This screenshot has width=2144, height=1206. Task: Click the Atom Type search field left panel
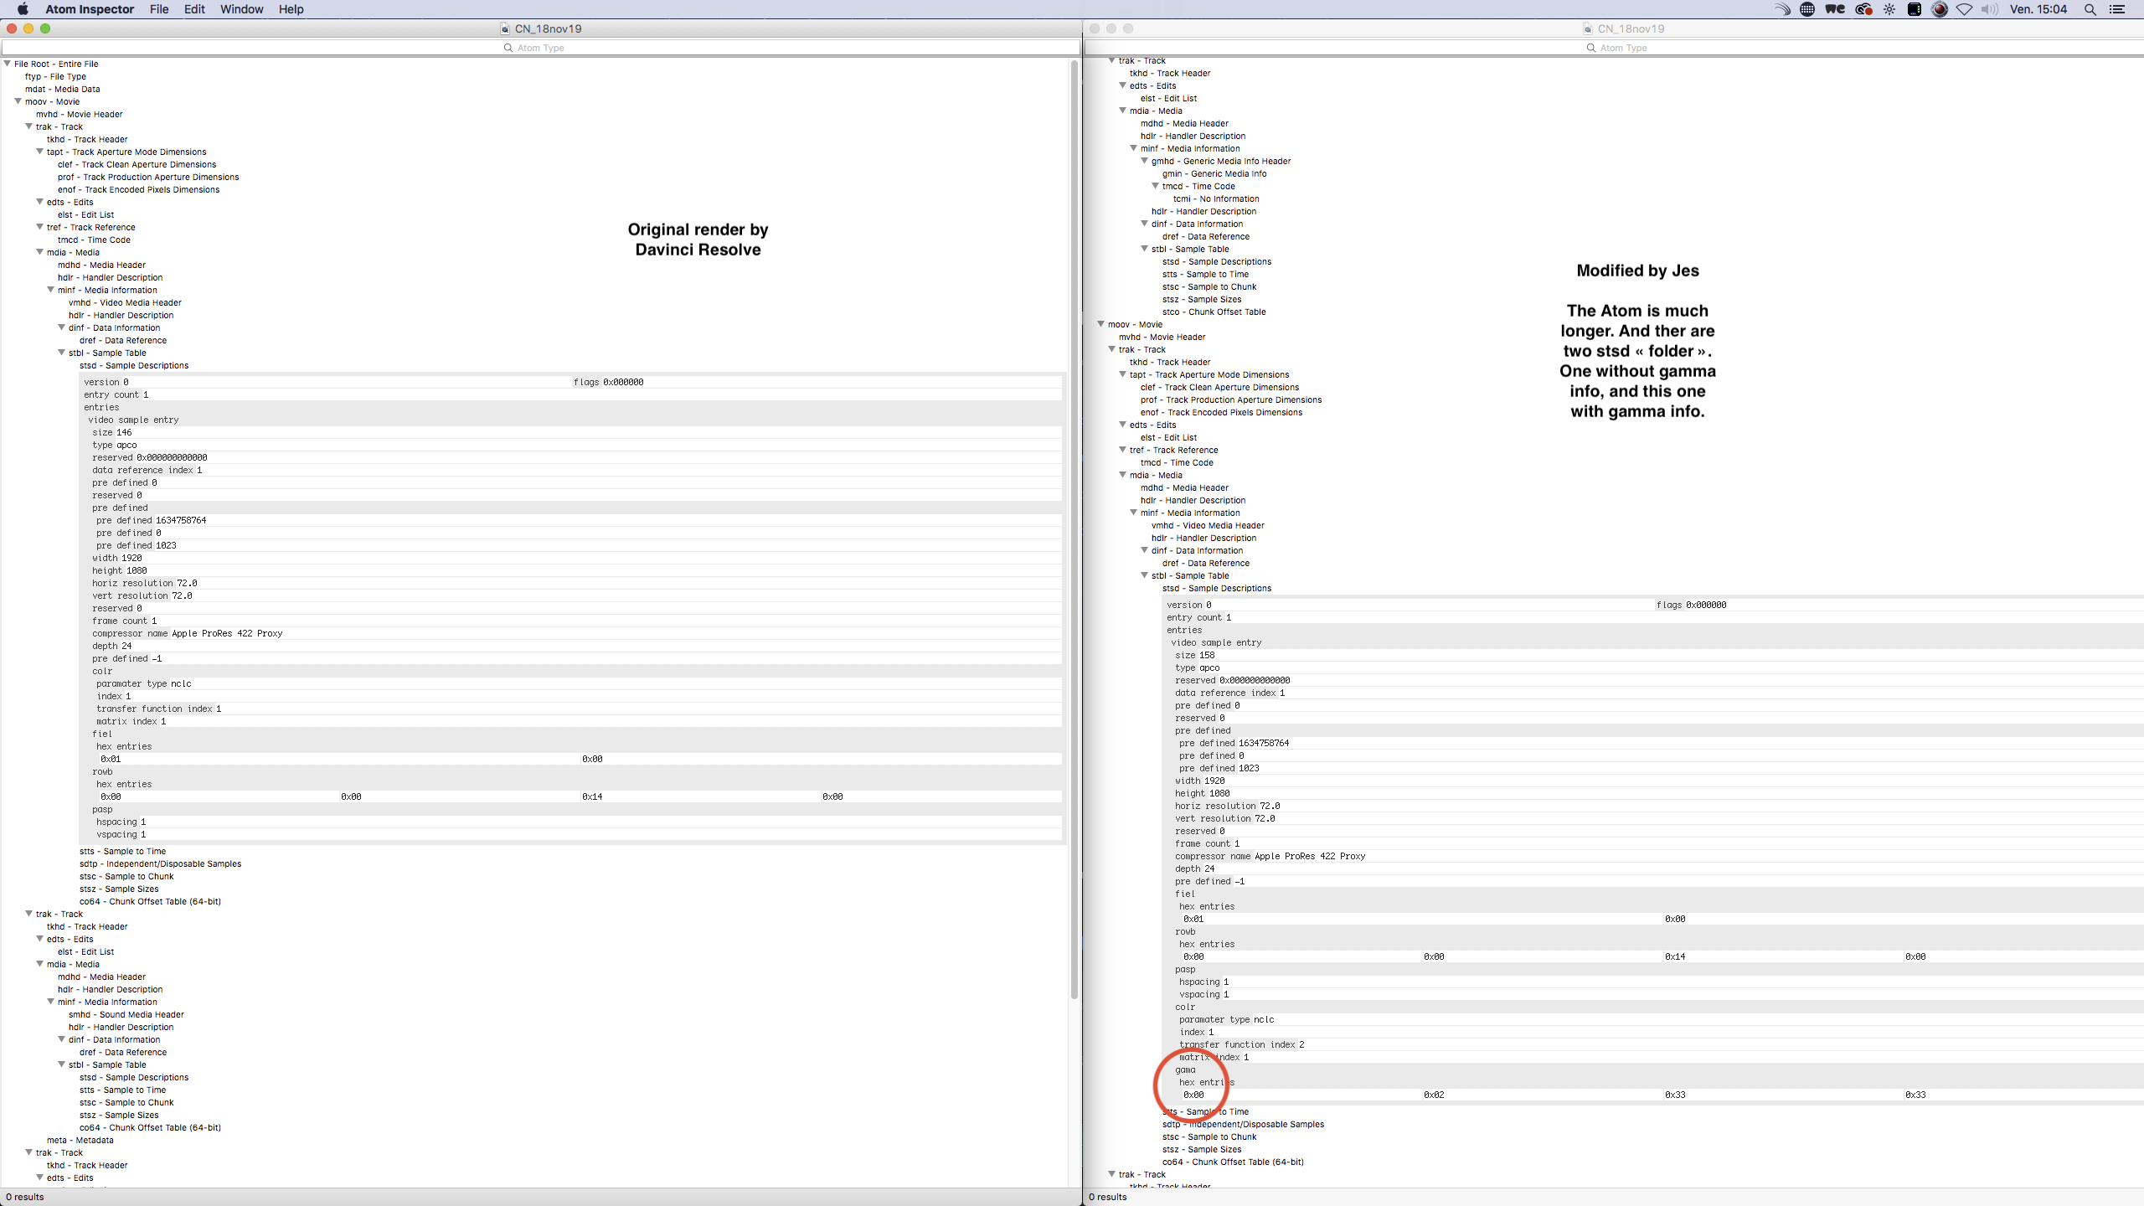click(x=540, y=46)
